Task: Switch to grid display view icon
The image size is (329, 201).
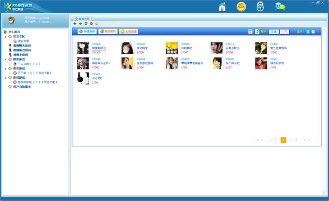Action: (313, 32)
